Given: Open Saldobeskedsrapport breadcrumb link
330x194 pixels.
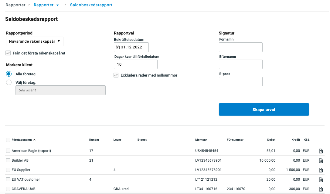Looking at the screenshot, I should point(91,5).
